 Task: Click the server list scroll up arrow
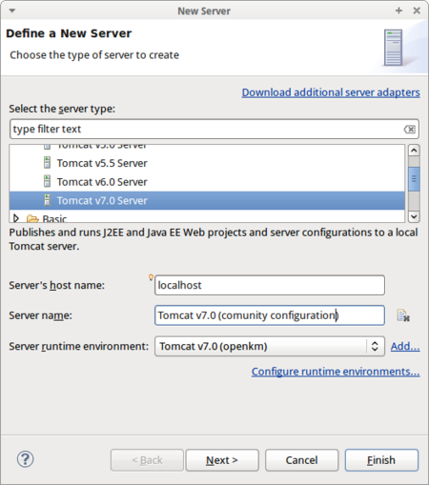point(414,151)
